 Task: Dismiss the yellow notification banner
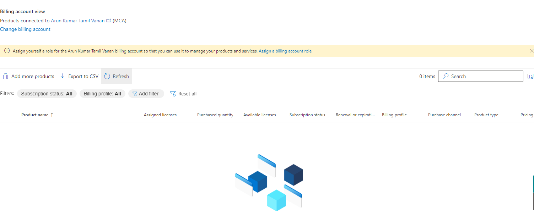(x=532, y=51)
